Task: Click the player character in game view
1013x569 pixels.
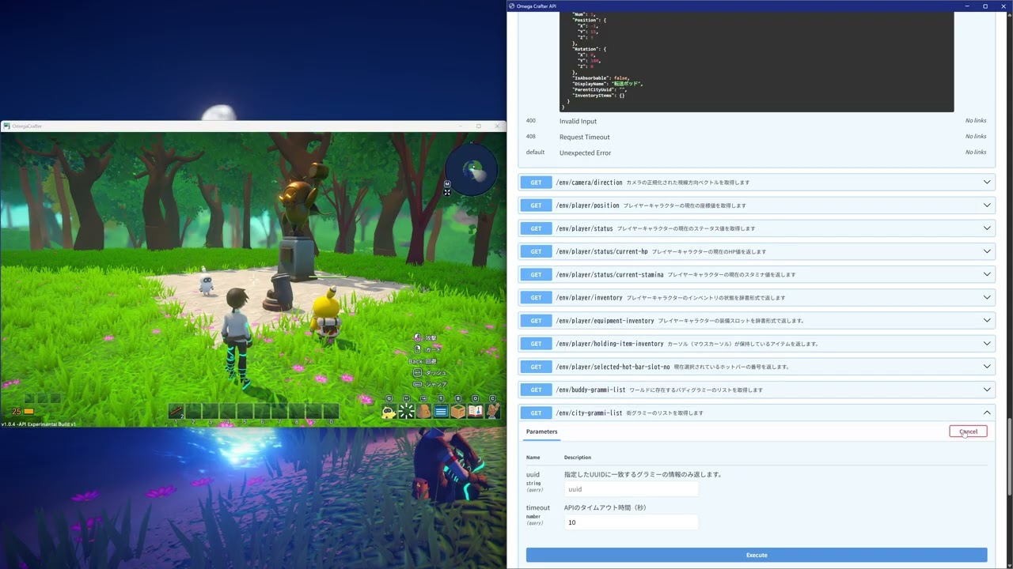Action: [x=237, y=336]
